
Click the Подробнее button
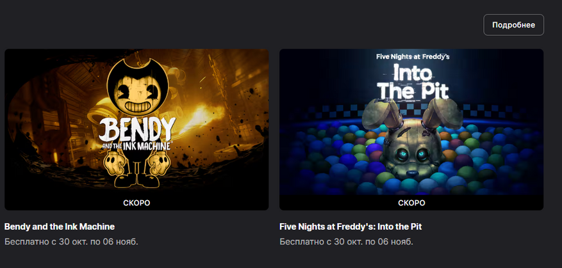513,25
